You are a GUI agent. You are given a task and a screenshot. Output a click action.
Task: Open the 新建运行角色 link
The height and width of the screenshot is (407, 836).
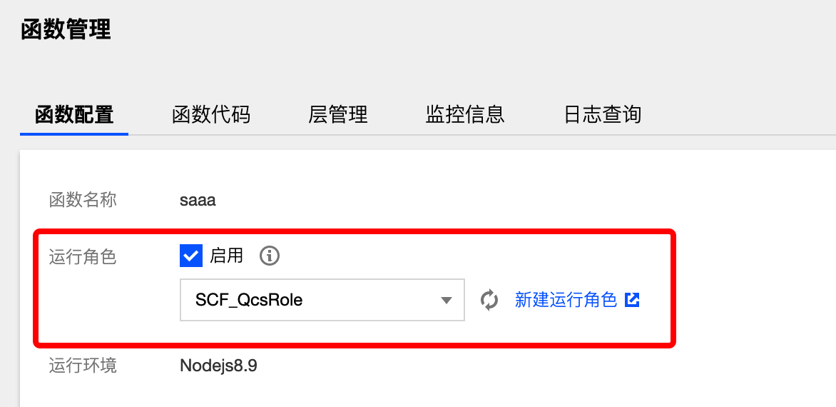click(x=566, y=300)
